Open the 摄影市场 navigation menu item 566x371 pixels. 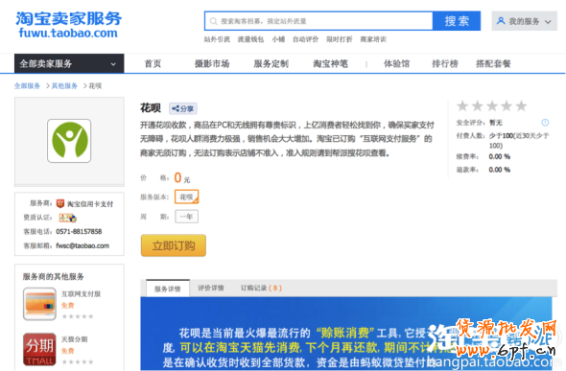pos(212,64)
